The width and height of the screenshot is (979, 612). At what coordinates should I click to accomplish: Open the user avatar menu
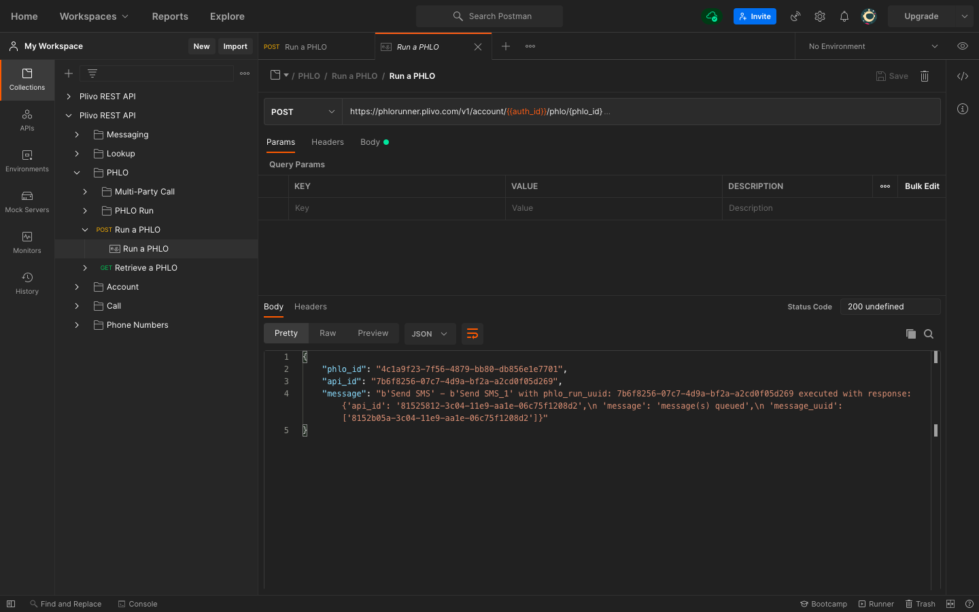[x=869, y=16]
